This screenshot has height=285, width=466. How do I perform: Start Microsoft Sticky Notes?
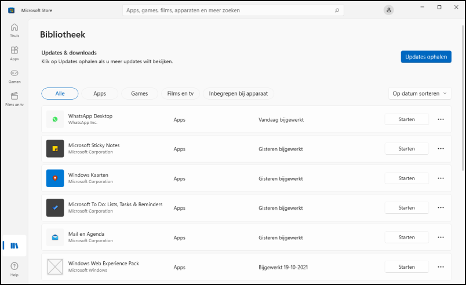[406, 149]
